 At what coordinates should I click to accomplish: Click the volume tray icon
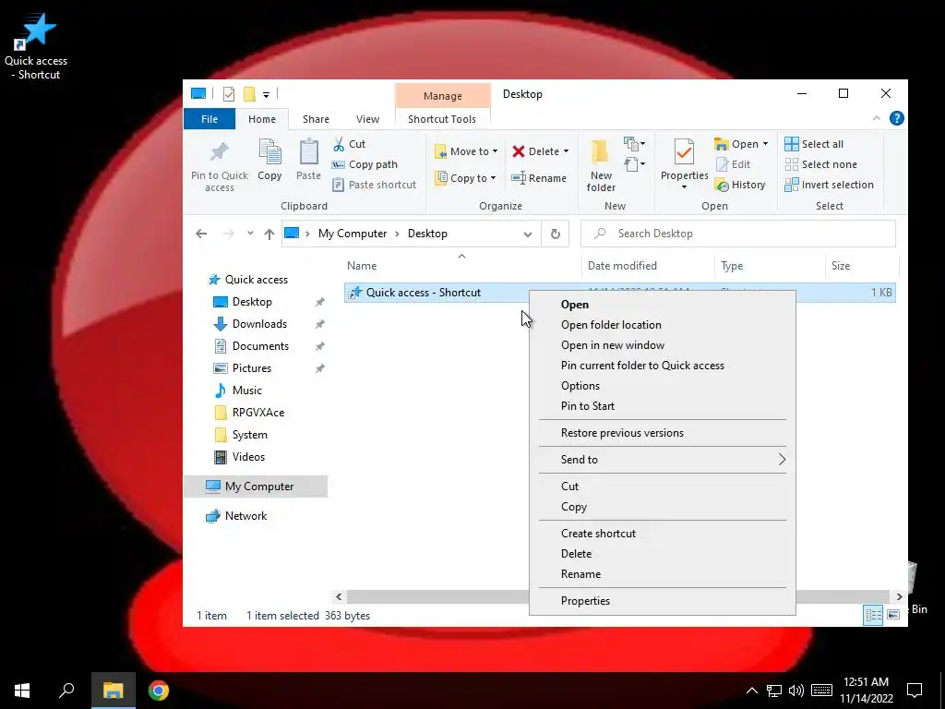tap(796, 691)
